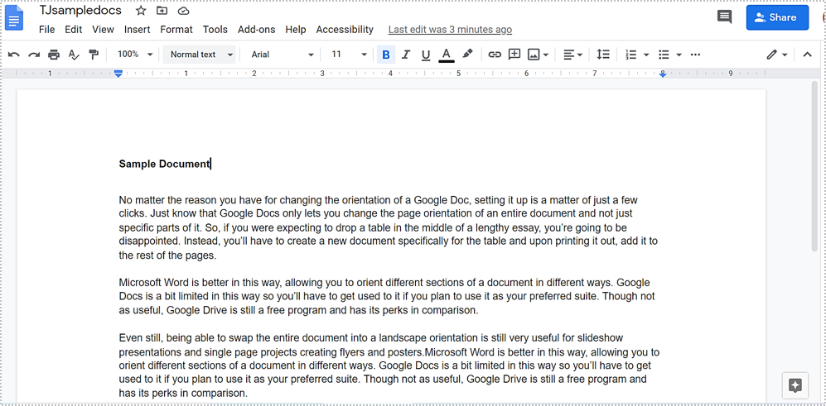Click the paragraph starting 'Microsoft Word is better'

tap(387, 296)
